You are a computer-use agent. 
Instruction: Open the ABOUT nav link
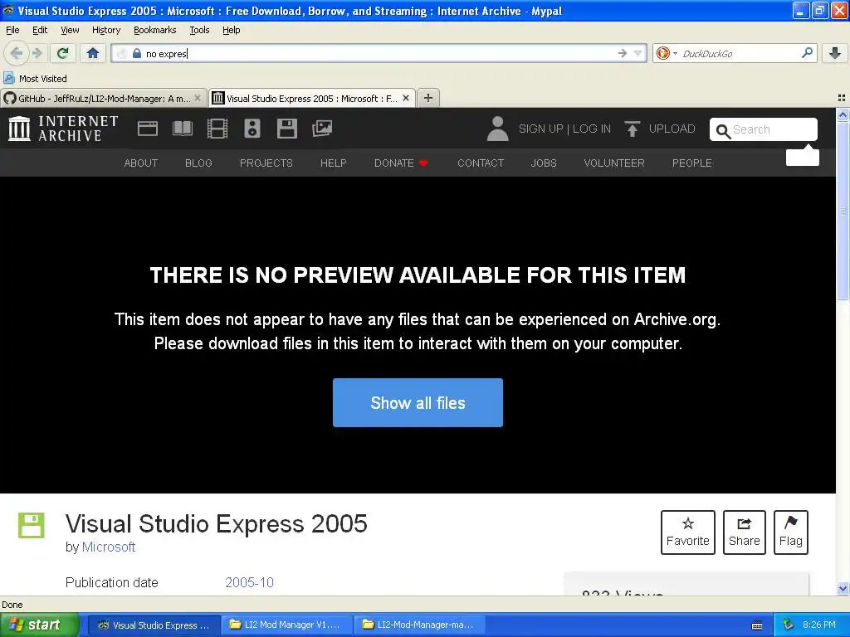pyautogui.click(x=141, y=163)
